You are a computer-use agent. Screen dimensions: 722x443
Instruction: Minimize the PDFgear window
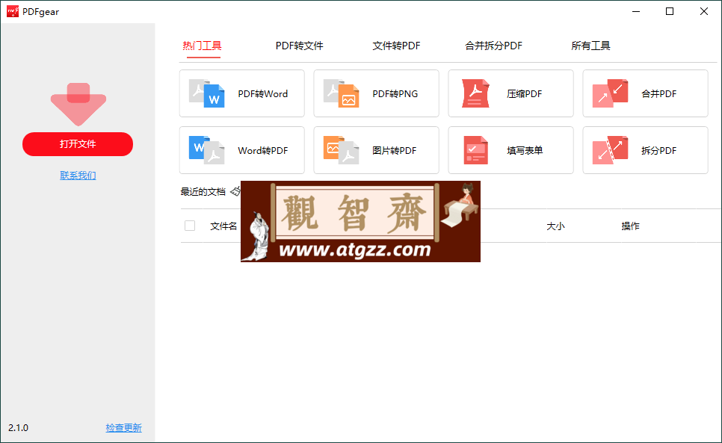(x=636, y=11)
